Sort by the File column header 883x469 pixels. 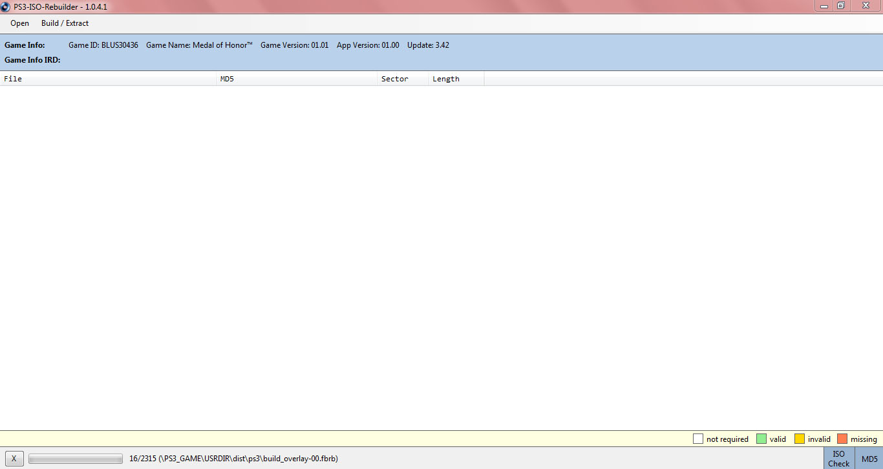pyautogui.click(x=108, y=79)
